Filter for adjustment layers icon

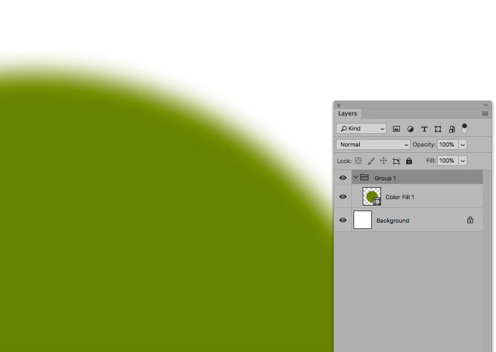pyautogui.click(x=410, y=129)
